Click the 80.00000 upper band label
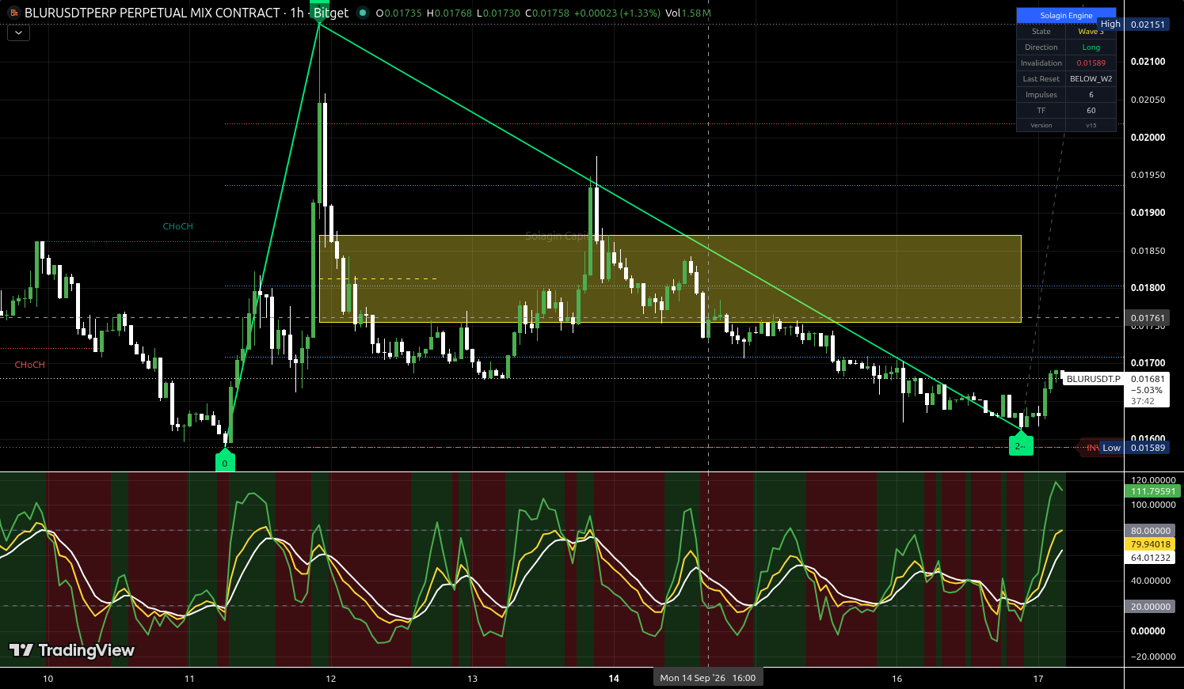1184x689 pixels. [1151, 531]
